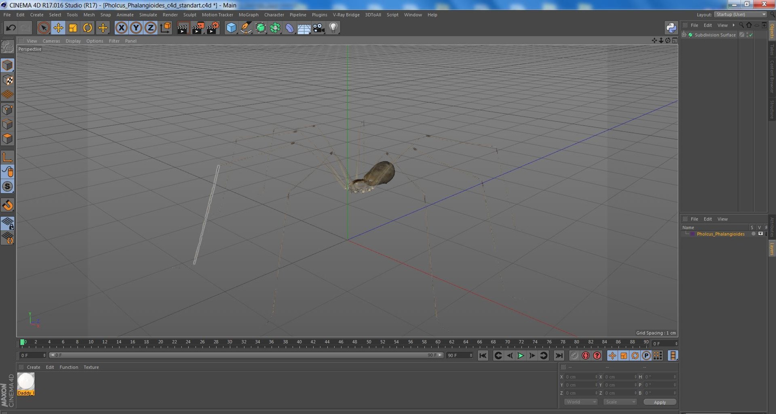Click viewport maximize toggle icon
Screen dimensions: 776x414
(x=675, y=40)
